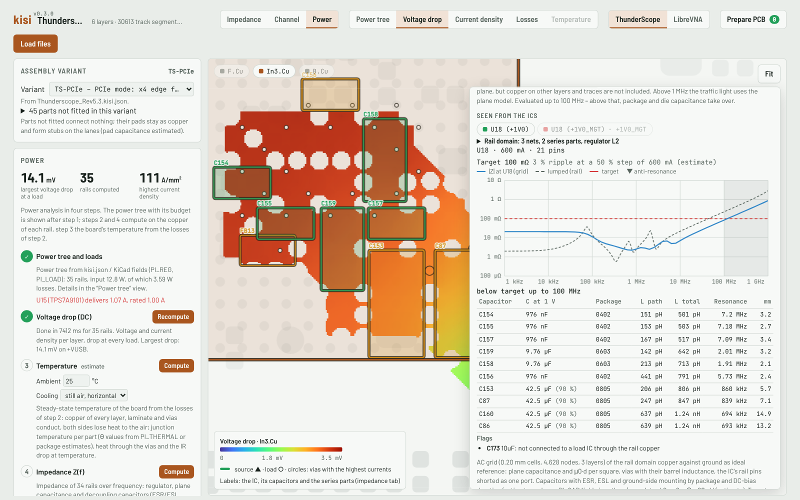Open the Variant dropdown
This screenshot has height=500, width=800.
(121, 89)
